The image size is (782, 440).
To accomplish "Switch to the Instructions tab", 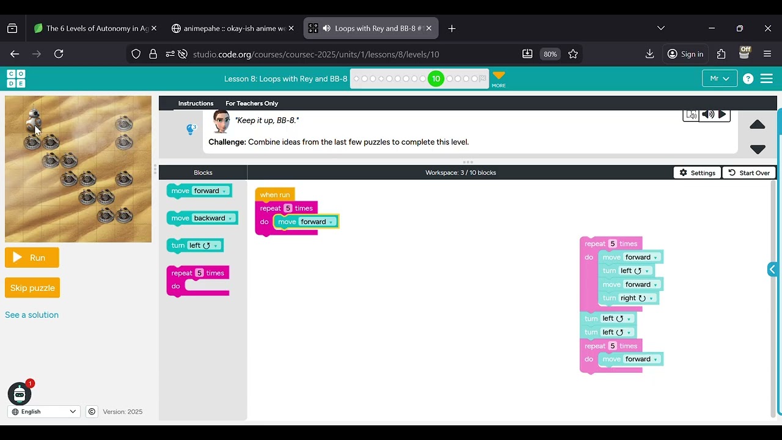I will click(195, 103).
